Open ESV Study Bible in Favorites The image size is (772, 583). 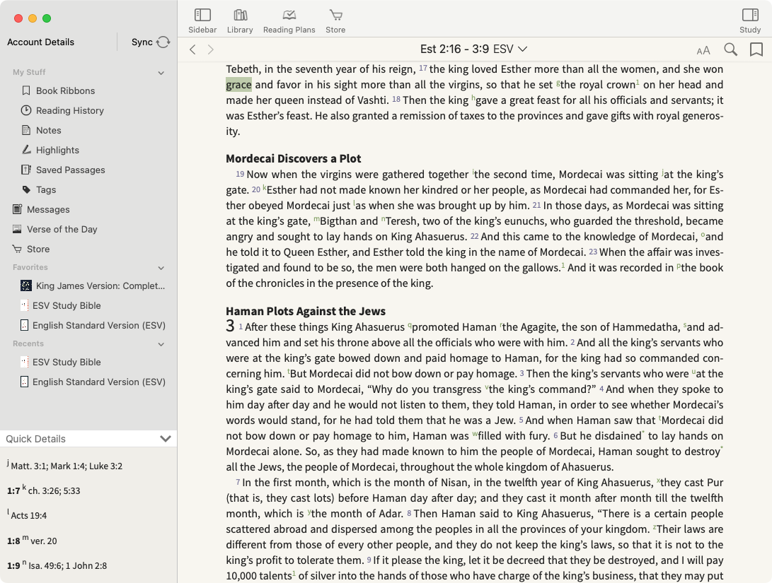61,305
